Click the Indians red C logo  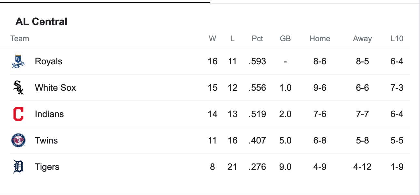18,114
